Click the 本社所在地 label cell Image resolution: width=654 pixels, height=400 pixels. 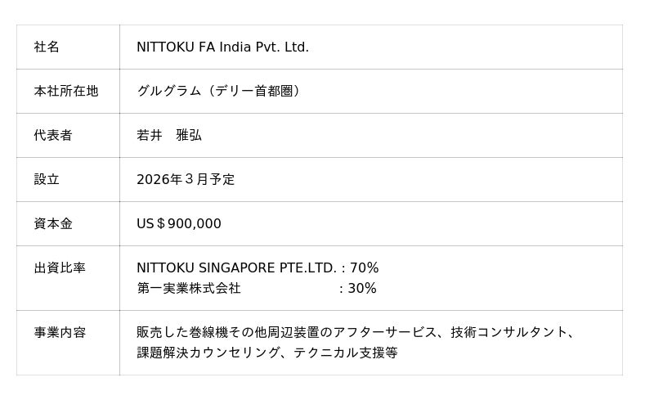point(65,92)
